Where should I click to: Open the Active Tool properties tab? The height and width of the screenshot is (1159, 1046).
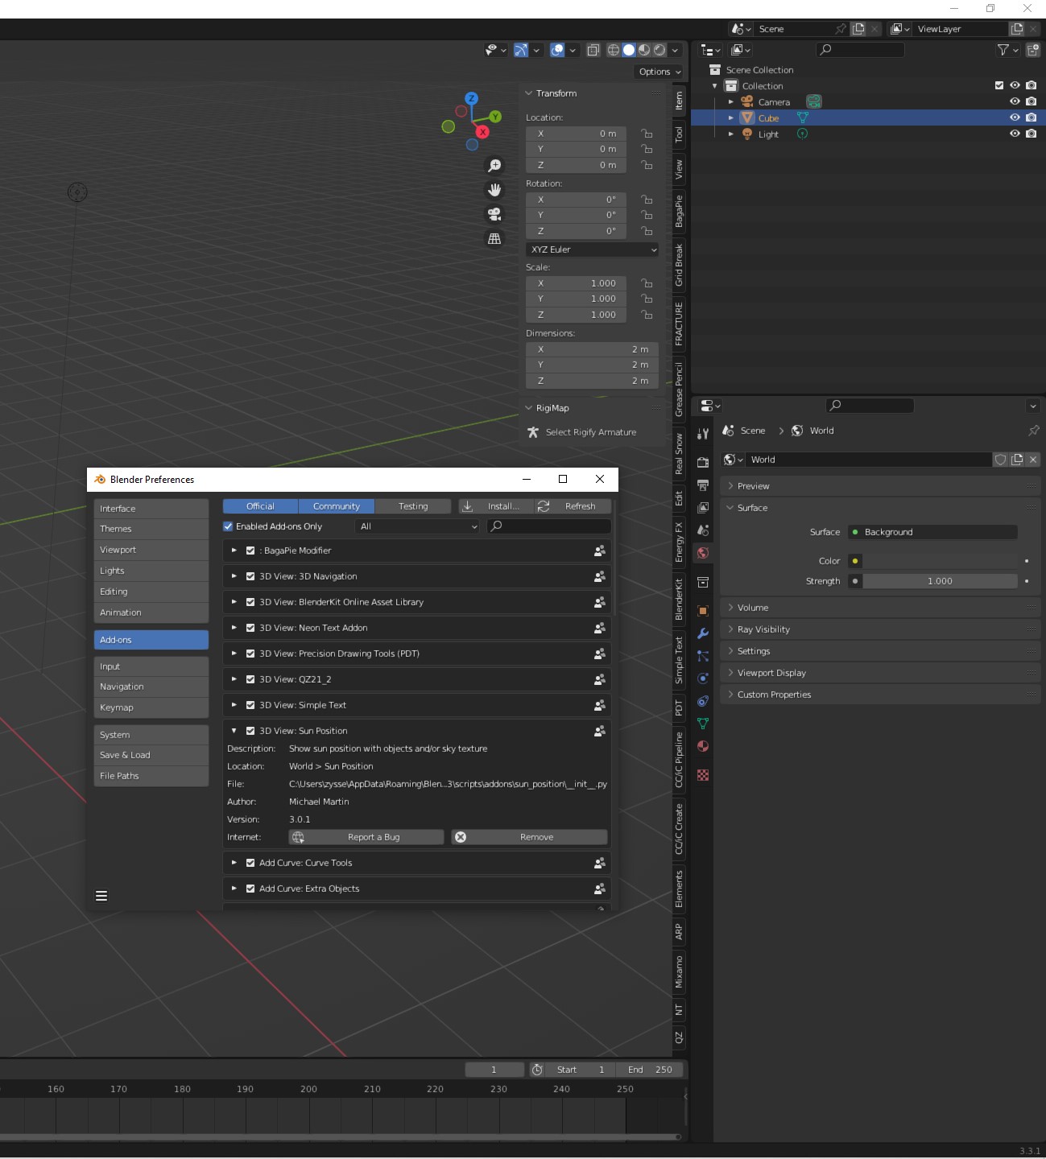(703, 433)
